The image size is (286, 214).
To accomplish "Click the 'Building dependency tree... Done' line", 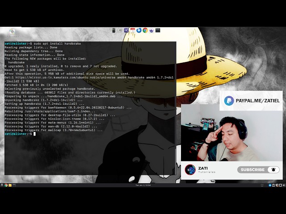I will pos(34,51).
